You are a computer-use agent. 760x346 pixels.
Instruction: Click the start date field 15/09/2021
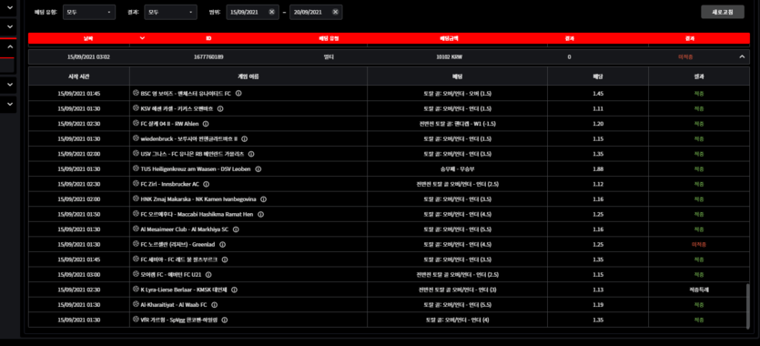[x=251, y=12]
